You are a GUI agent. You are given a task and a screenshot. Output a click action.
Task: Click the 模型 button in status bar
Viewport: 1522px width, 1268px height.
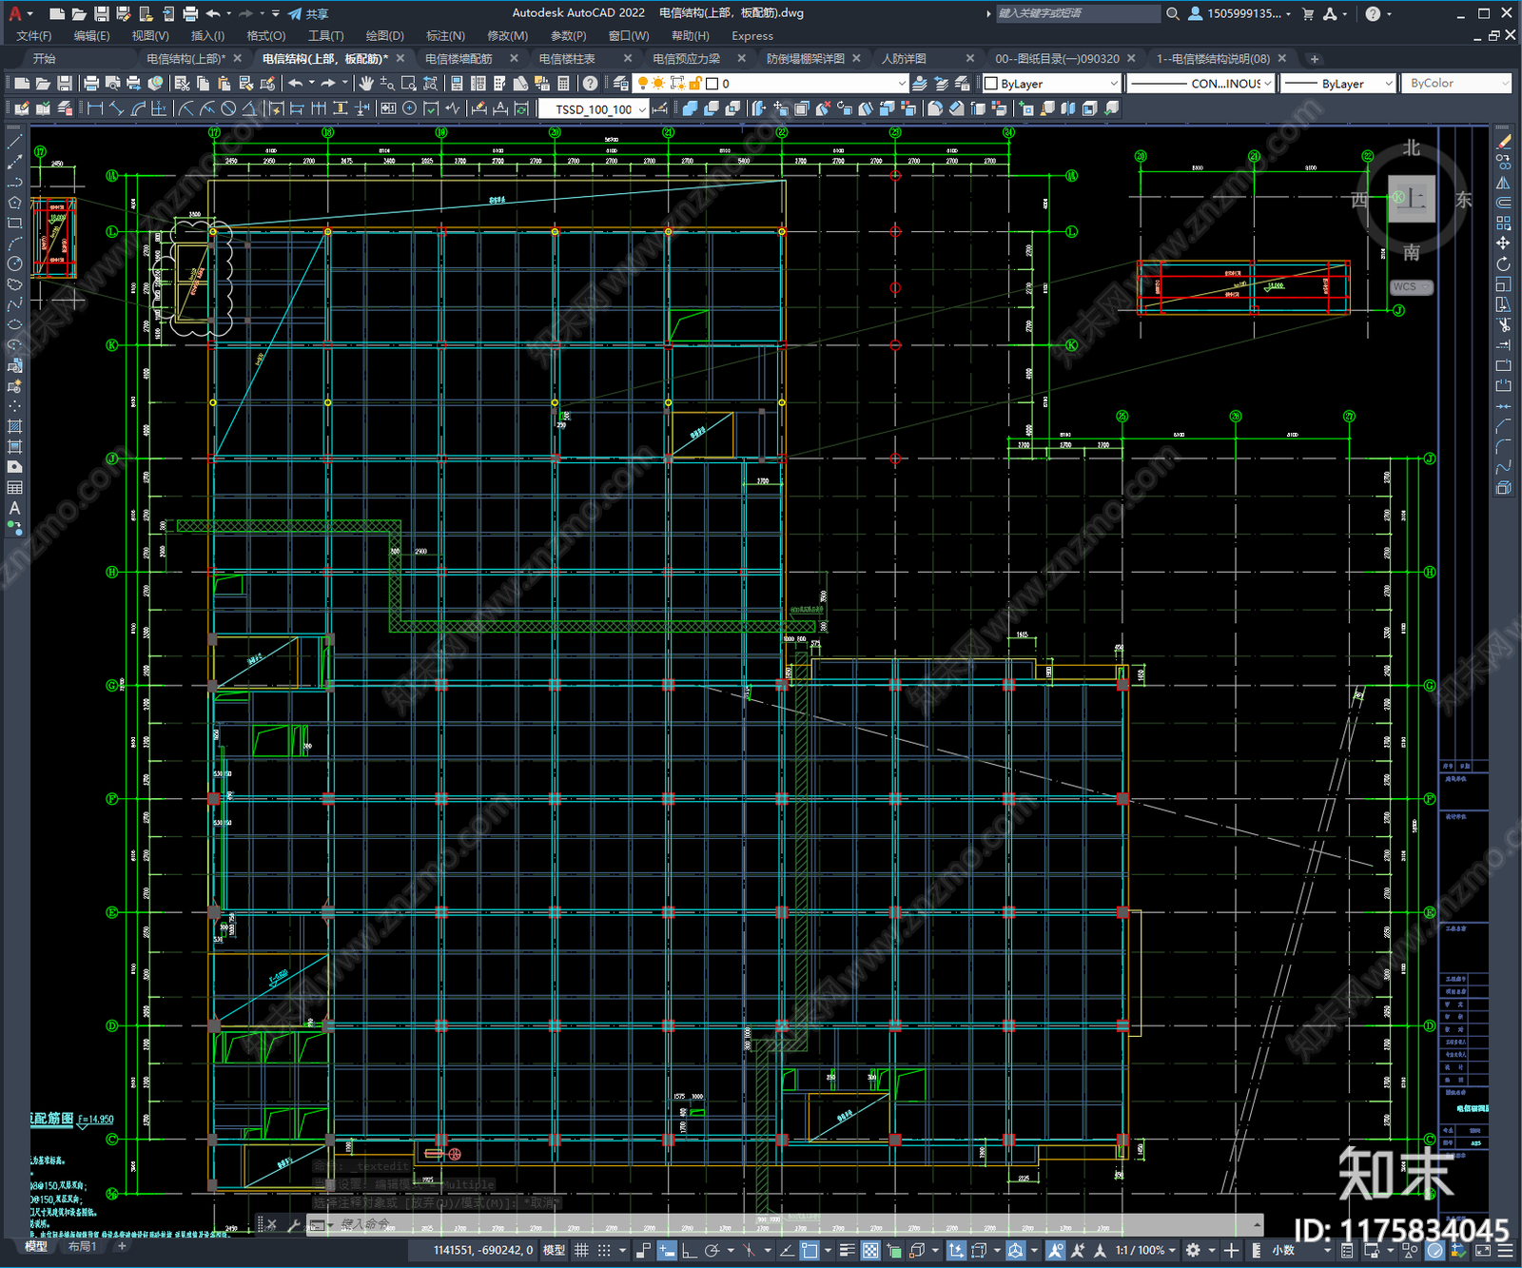click(x=554, y=1250)
